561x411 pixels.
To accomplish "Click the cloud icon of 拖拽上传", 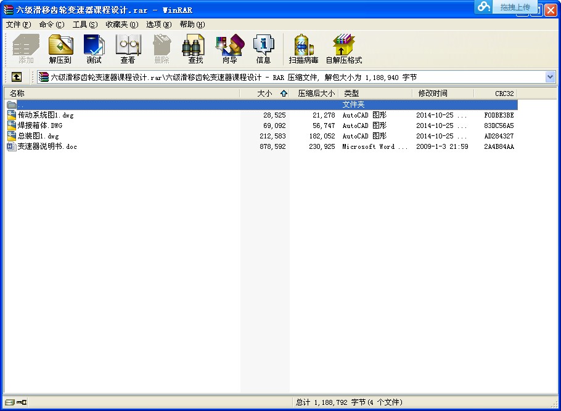I will 484,6.
